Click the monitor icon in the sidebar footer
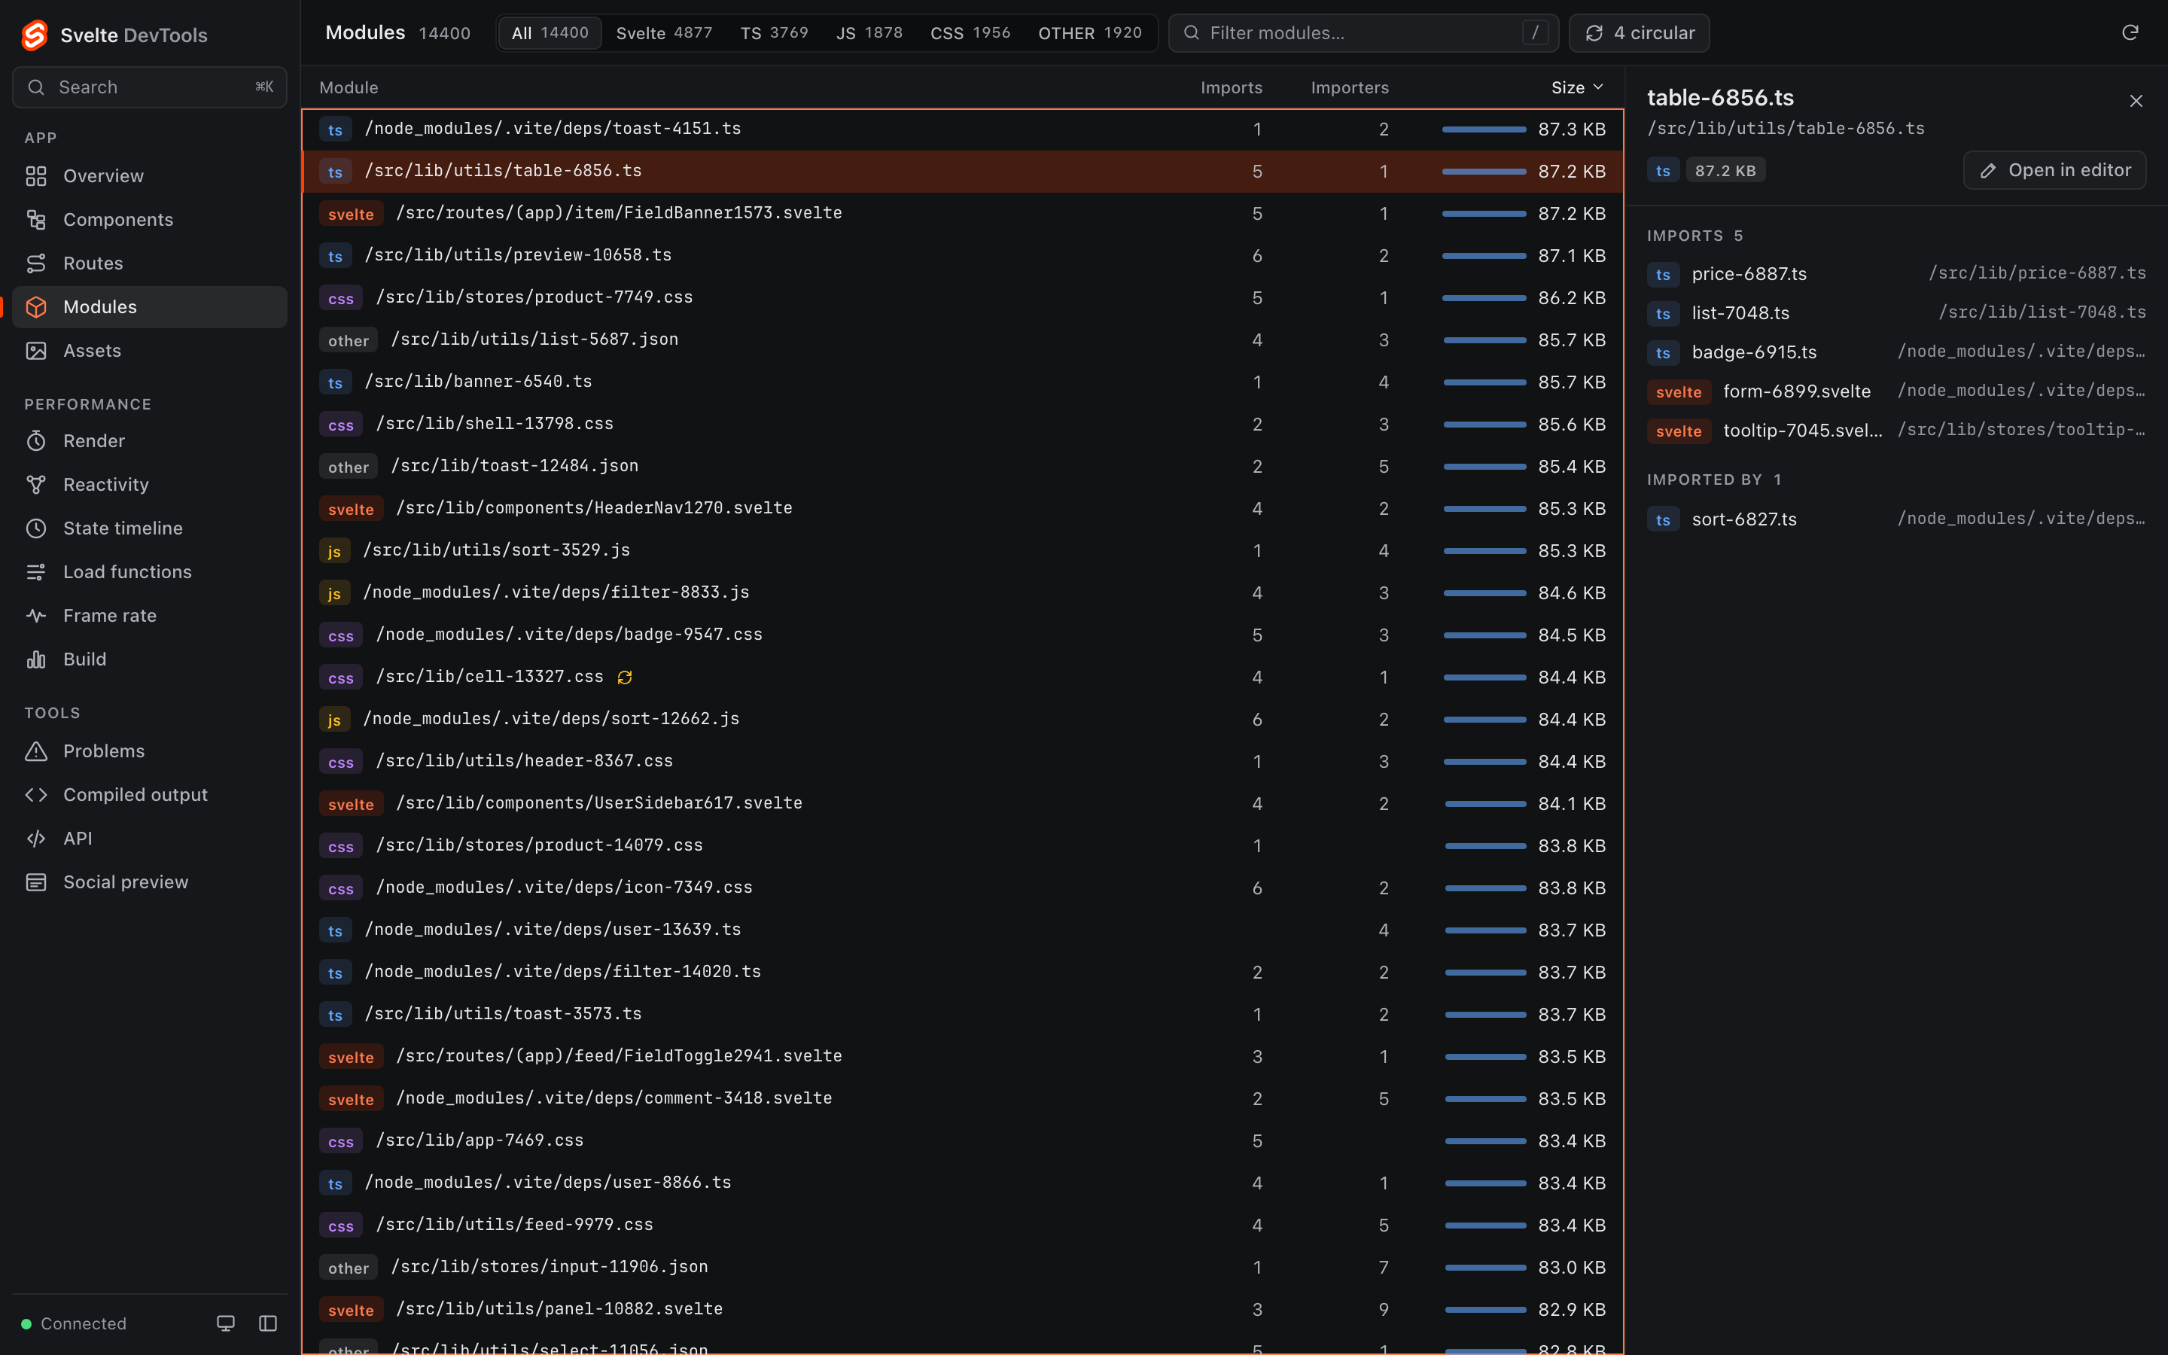The image size is (2168, 1355). (226, 1323)
